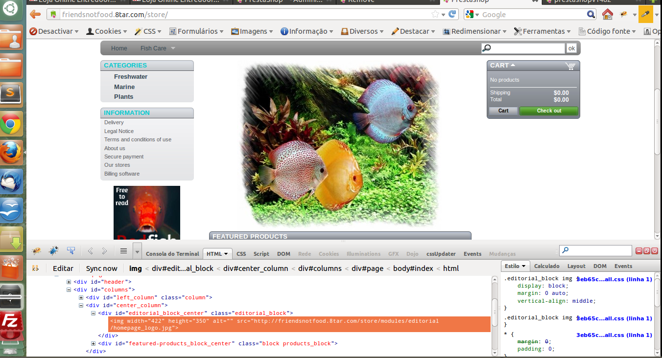Click the Firebug inspect element arrow icon
The width and height of the screenshot is (662, 358).
71,251
